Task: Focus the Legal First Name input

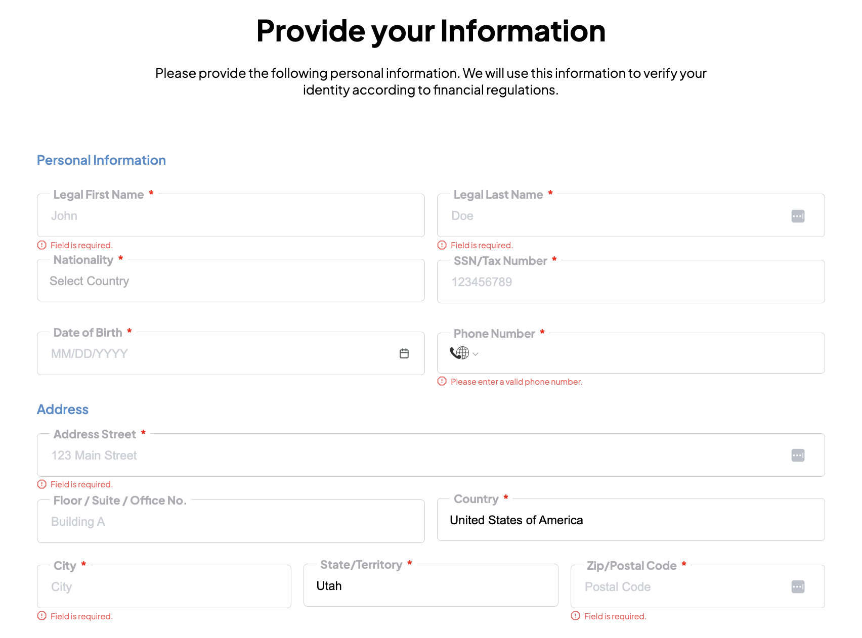Action: click(231, 216)
